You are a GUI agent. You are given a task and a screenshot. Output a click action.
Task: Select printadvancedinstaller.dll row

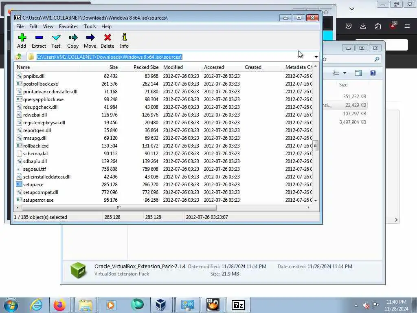click(x=164, y=92)
